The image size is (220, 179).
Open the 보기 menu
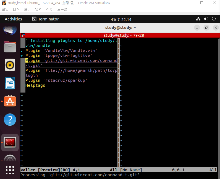[27, 9]
